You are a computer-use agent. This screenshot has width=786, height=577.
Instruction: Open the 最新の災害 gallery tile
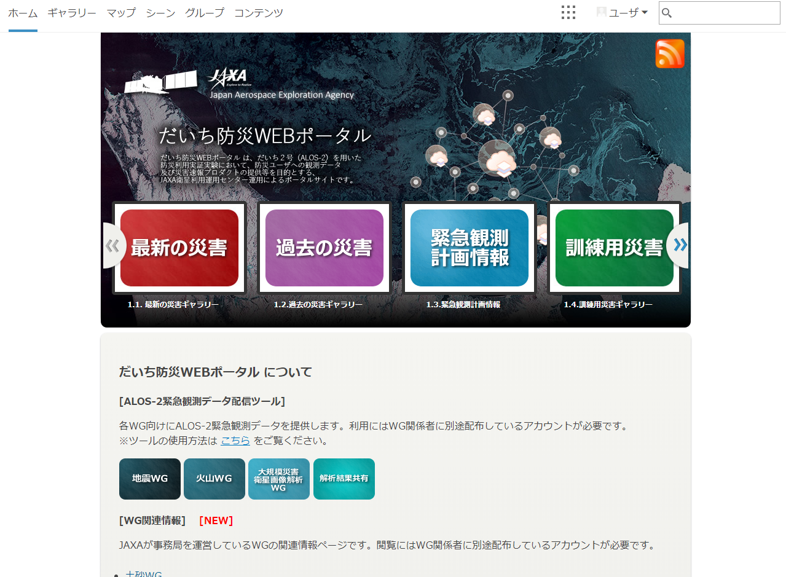179,247
